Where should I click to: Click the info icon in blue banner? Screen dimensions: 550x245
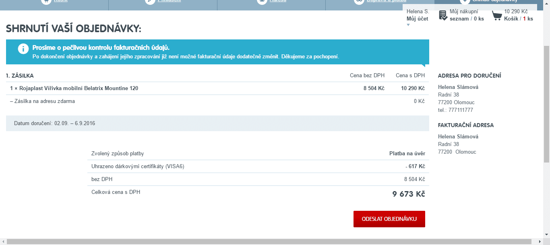tap(23, 49)
